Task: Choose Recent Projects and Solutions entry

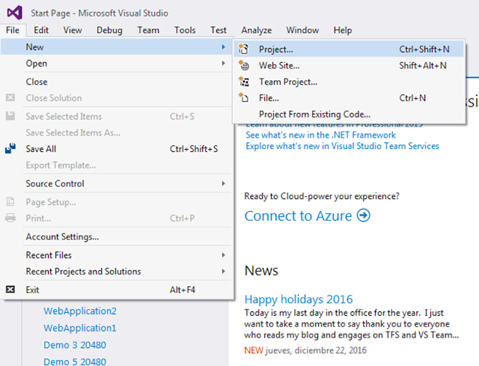Action: [116, 271]
